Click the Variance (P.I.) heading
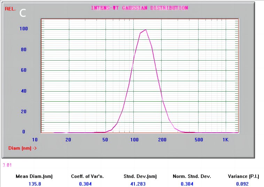This screenshot has width=264, height=187. pos(244,176)
